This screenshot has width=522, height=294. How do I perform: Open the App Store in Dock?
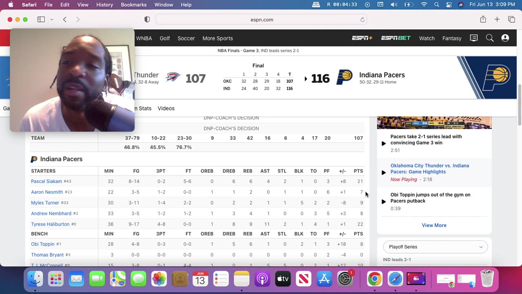coord(324,279)
